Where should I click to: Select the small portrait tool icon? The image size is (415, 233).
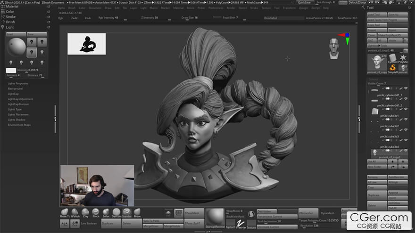(x=403, y=68)
